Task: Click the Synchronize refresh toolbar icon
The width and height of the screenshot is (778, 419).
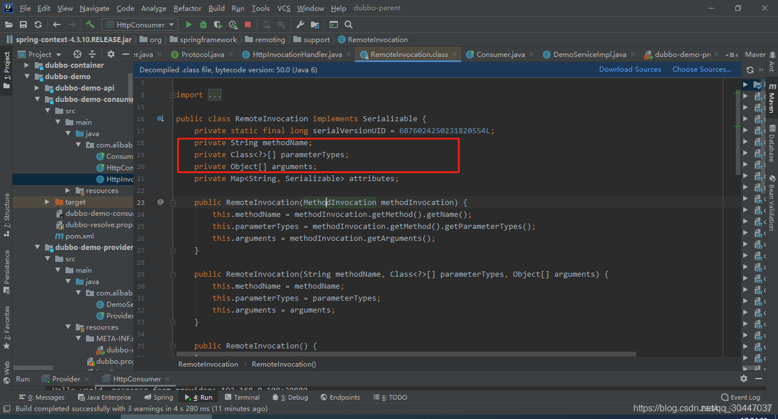Action: pyautogui.click(x=38, y=24)
